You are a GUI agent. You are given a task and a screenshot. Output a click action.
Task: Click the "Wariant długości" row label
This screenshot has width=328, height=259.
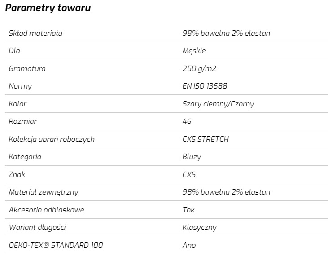point(37,228)
